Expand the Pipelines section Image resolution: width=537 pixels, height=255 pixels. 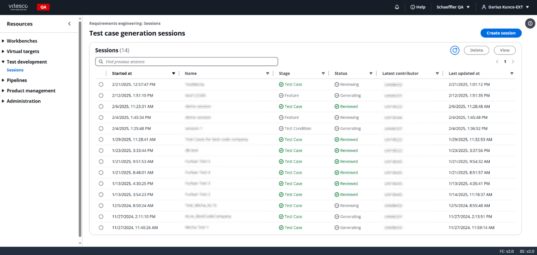point(17,80)
